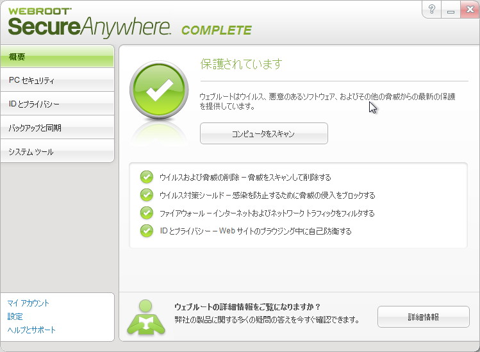Click the COMPLETE edition label
480x352 pixels.
[217, 30]
